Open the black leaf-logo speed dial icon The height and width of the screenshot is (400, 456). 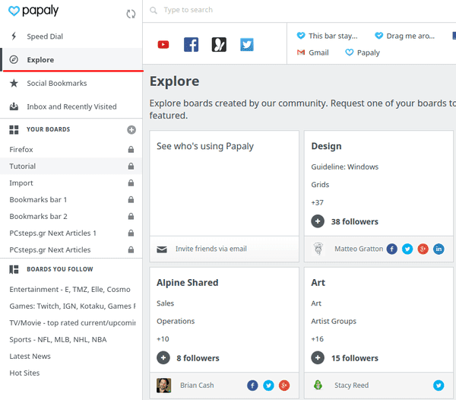(x=219, y=45)
